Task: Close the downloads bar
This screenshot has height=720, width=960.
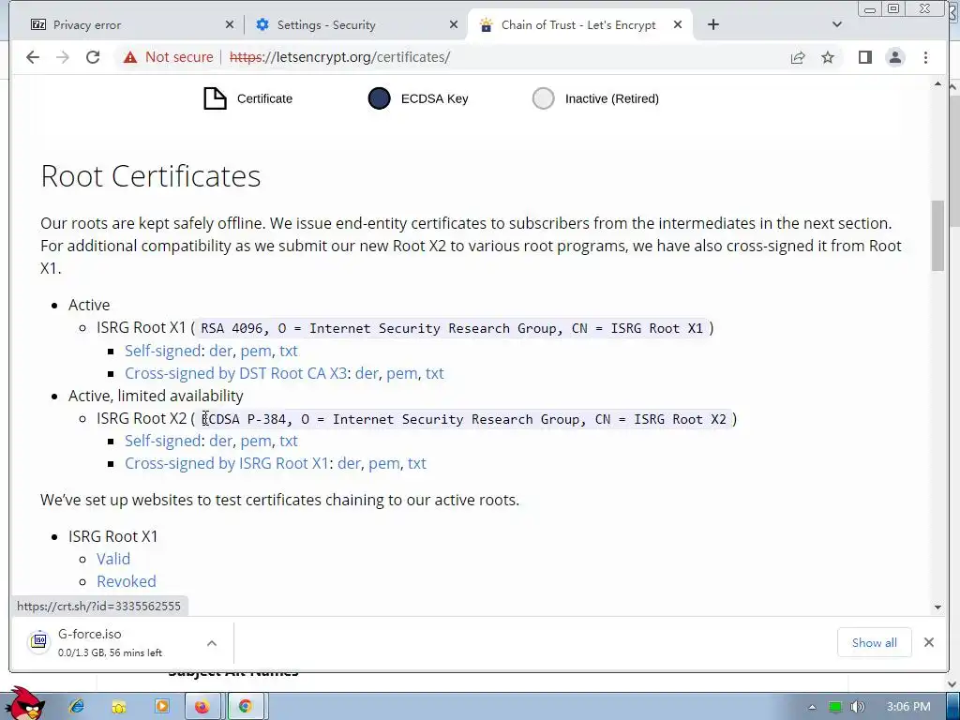Action: point(929,642)
